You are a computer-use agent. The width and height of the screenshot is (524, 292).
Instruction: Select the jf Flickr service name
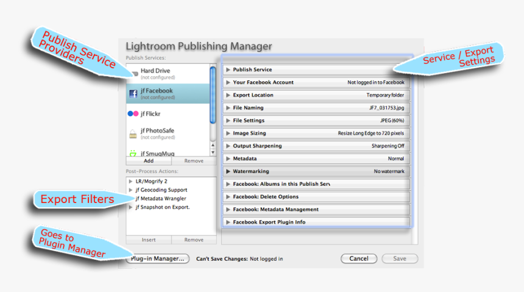(x=150, y=114)
